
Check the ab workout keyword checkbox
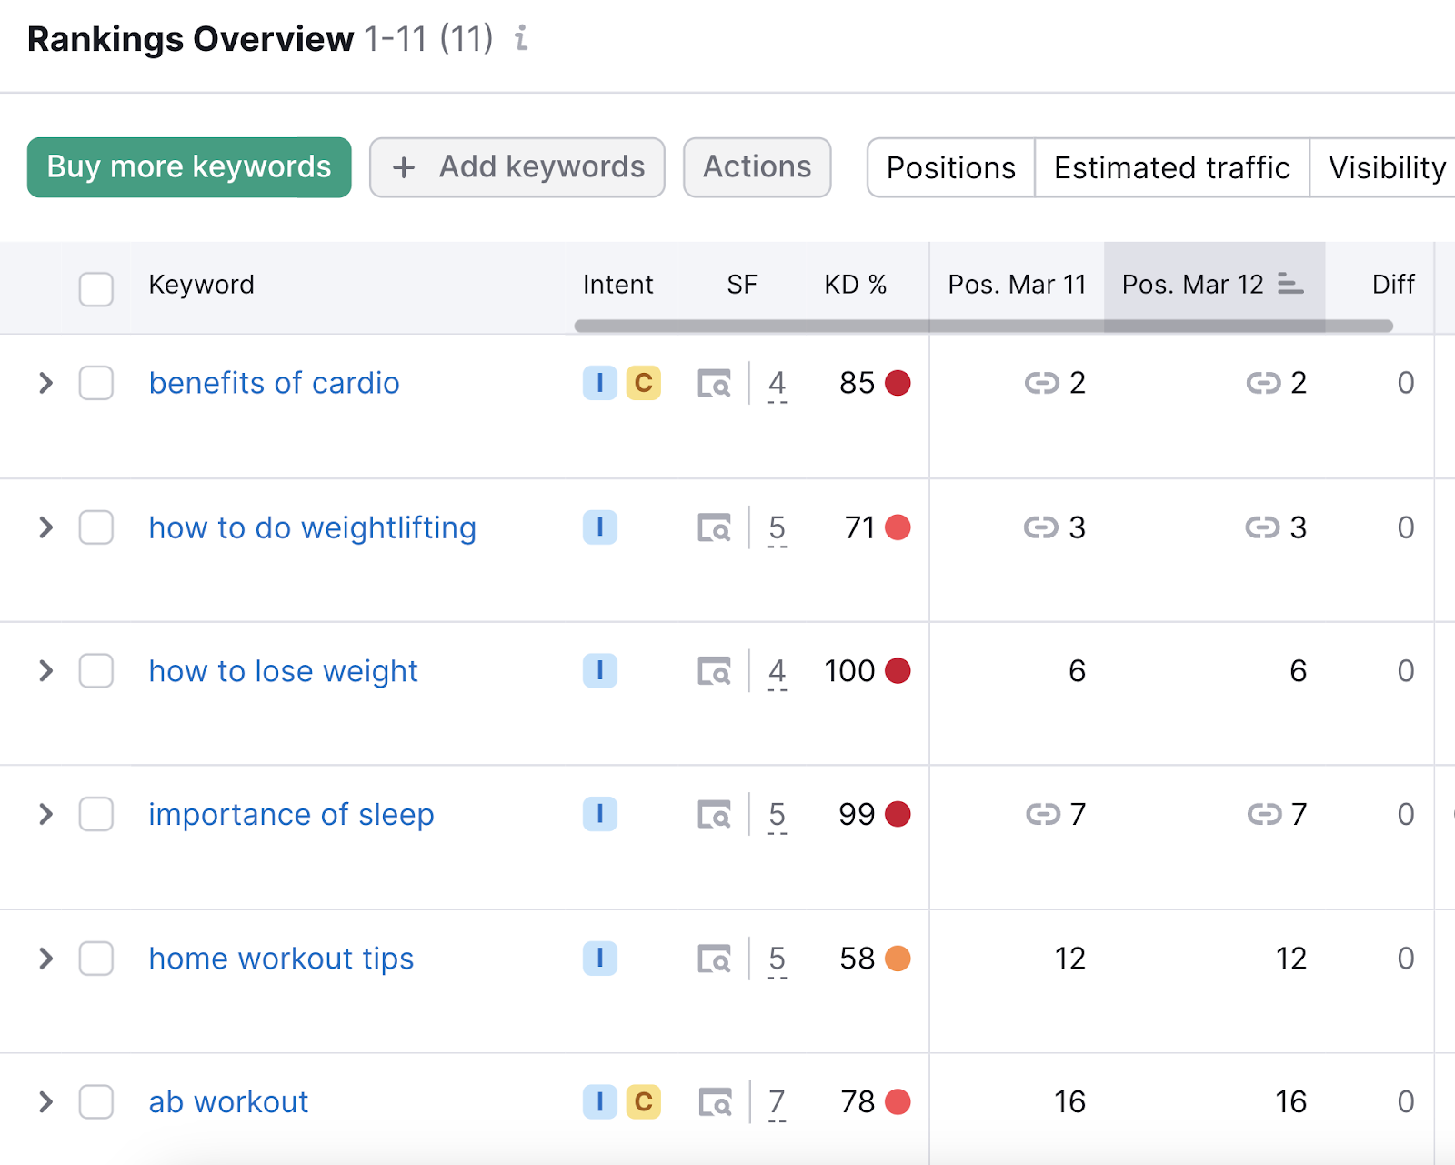click(95, 1101)
